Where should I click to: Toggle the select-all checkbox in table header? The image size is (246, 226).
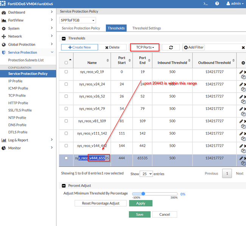66,63
